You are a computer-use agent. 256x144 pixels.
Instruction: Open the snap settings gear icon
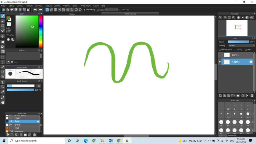pos(80,10)
